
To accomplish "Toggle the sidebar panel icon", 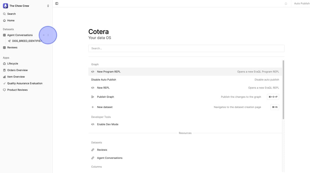I will click(57, 4).
